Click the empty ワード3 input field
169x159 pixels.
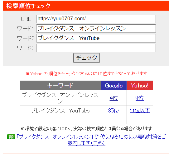[96, 48]
